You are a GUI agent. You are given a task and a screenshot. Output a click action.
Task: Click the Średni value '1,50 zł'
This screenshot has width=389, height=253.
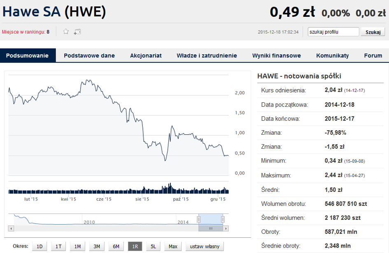(333, 190)
